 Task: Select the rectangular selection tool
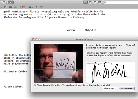coord(4,2)
